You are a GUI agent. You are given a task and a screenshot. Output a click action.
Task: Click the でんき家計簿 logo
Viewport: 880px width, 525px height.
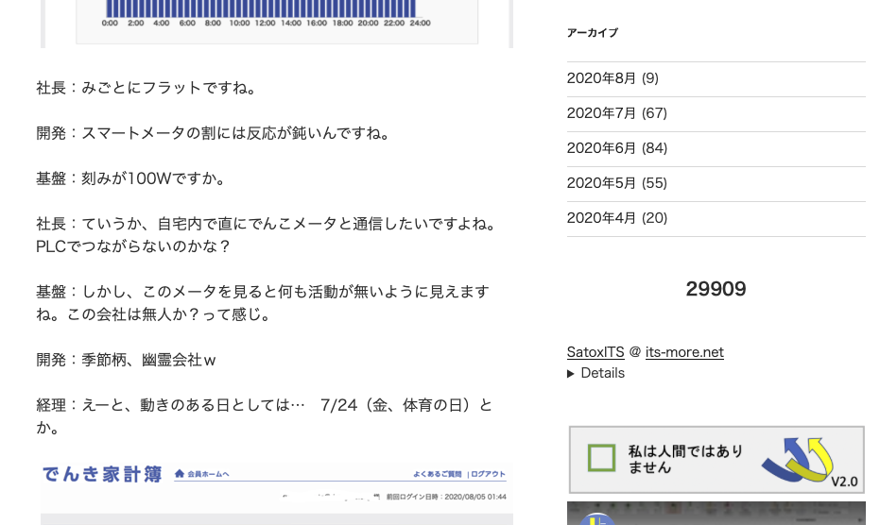[101, 475]
